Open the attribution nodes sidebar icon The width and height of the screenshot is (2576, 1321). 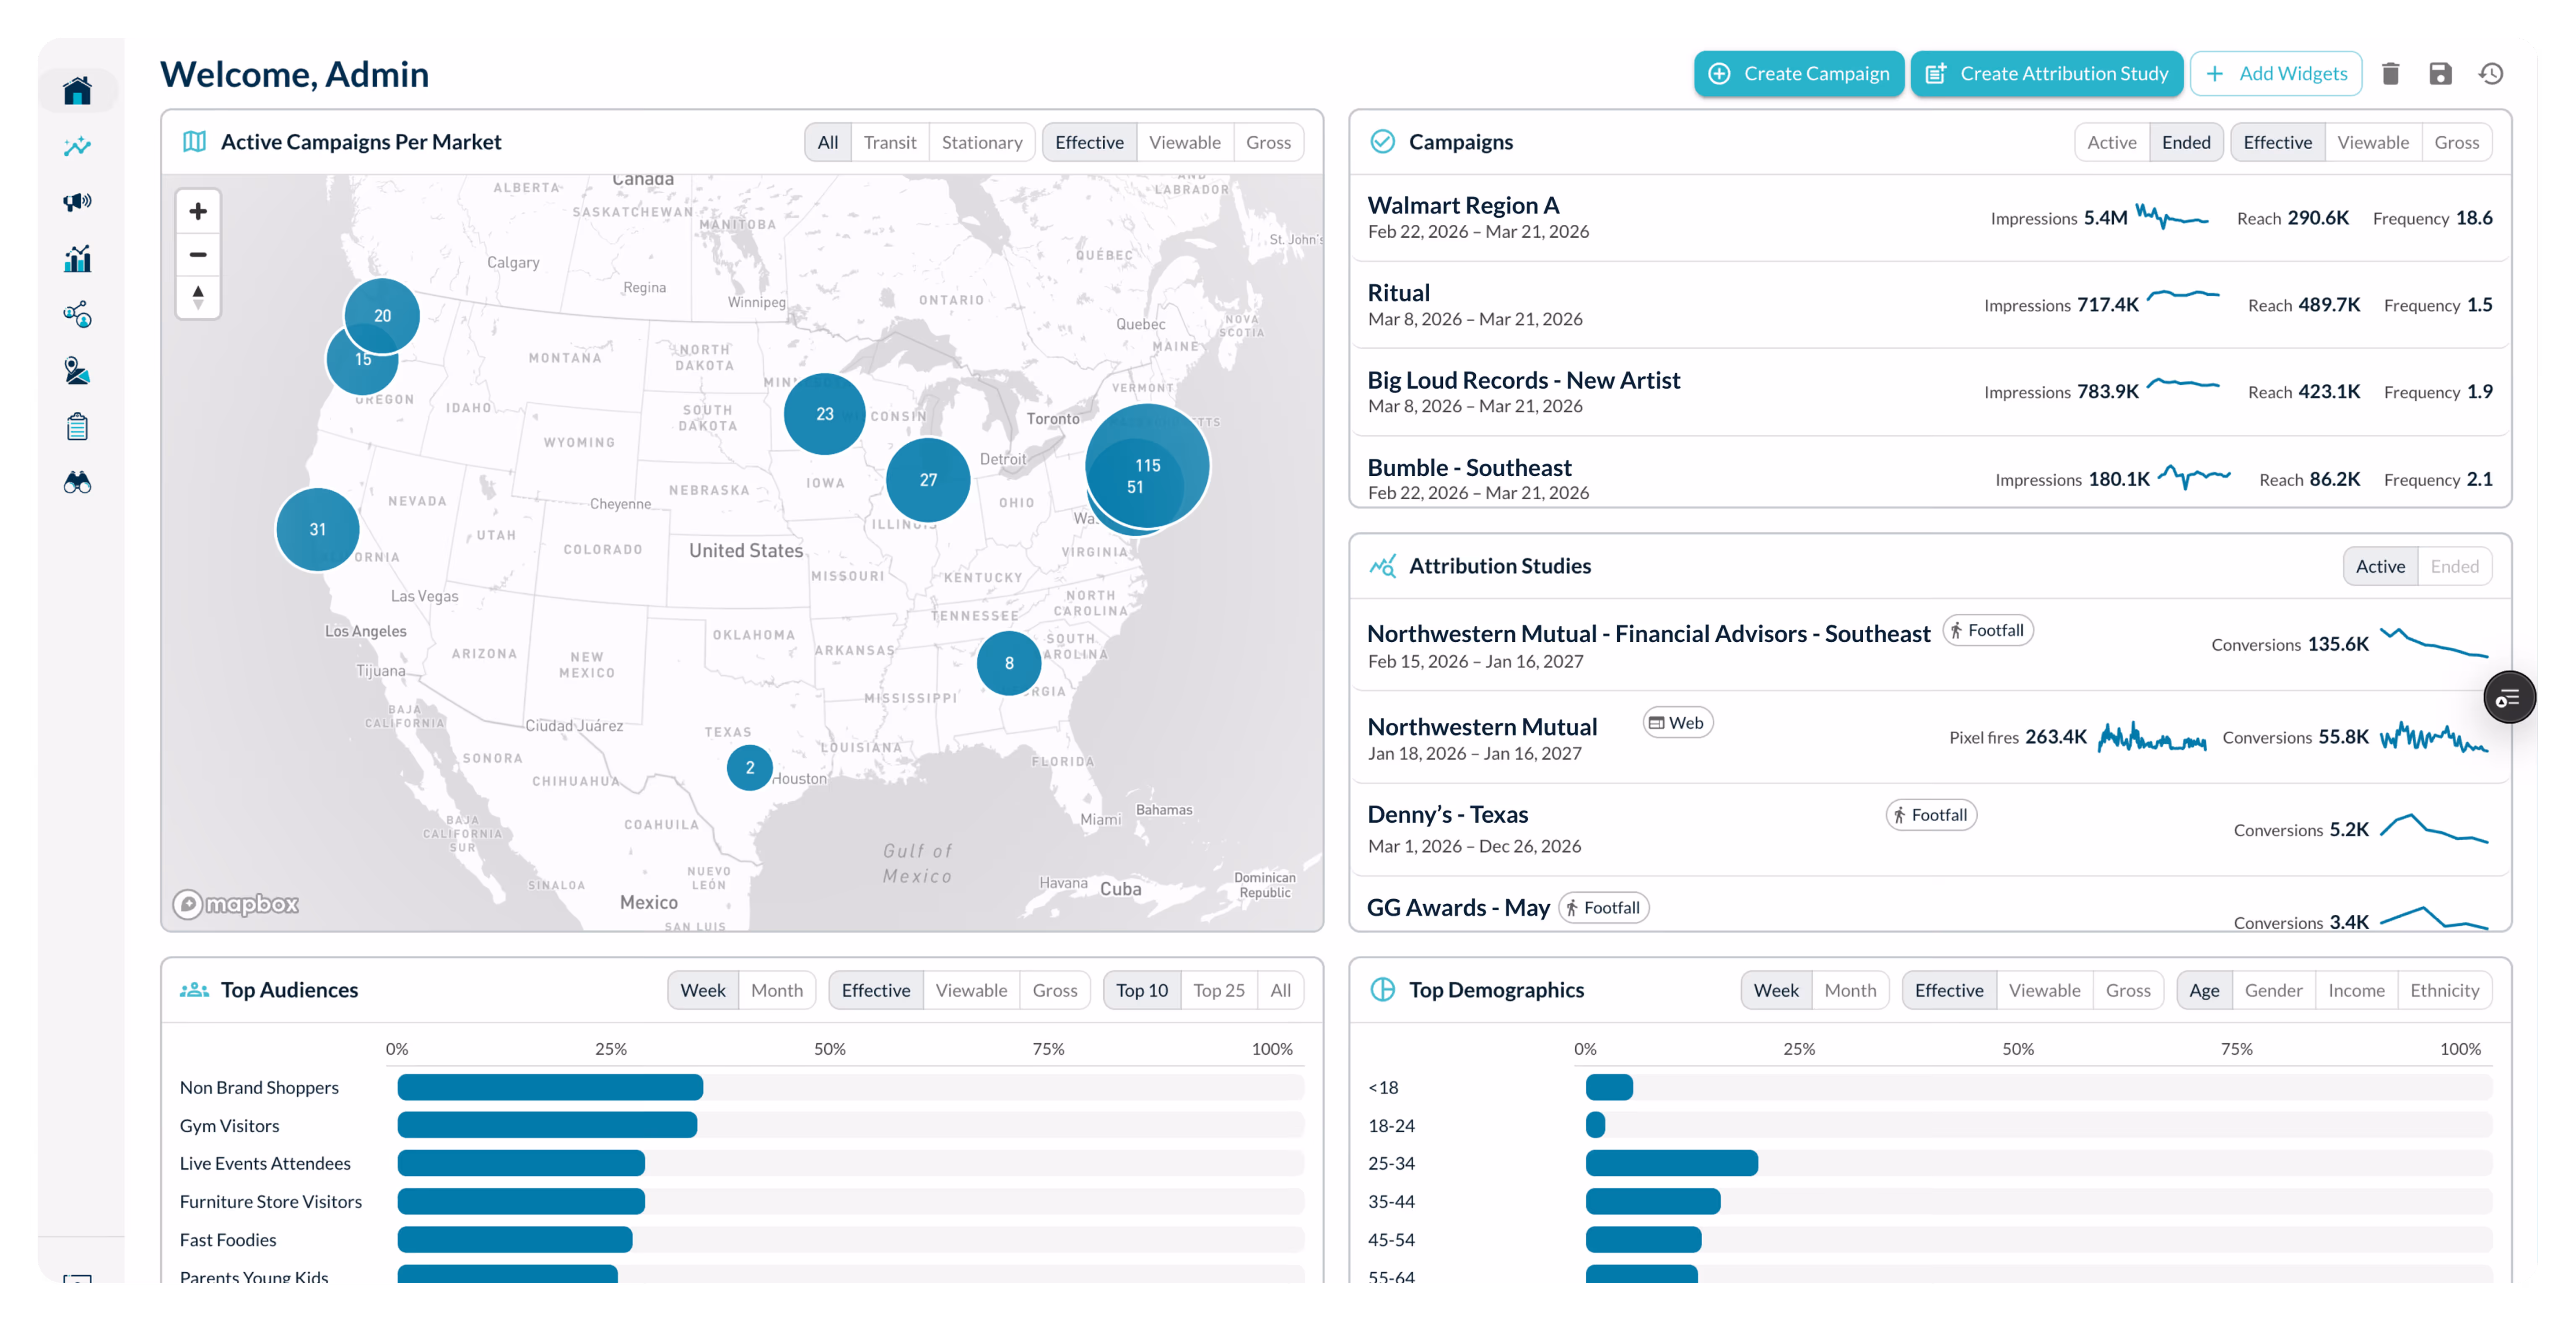pyautogui.click(x=77, y=315)
